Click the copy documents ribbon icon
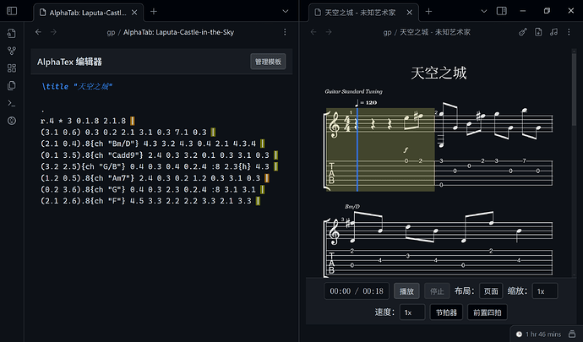 [12, 85]
